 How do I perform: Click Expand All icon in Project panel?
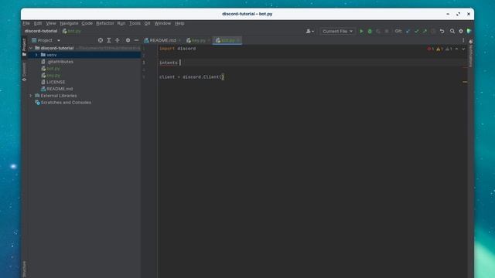[109, 40]
